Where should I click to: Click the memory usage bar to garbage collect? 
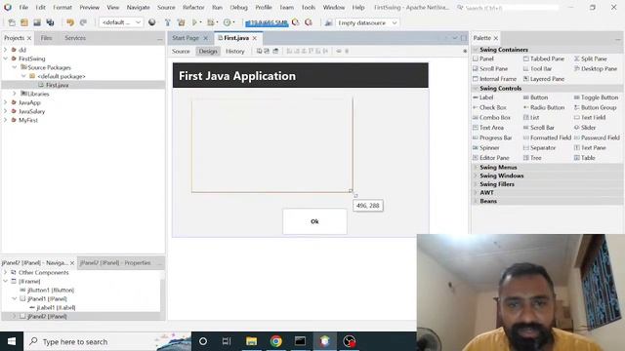tap(267, 23)
